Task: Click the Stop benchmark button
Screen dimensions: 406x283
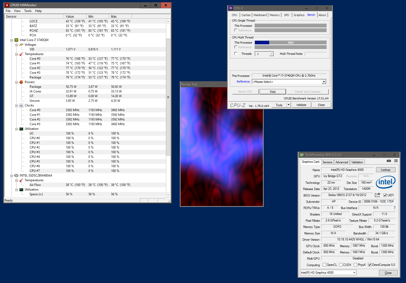Action: [x=273, y=92]
